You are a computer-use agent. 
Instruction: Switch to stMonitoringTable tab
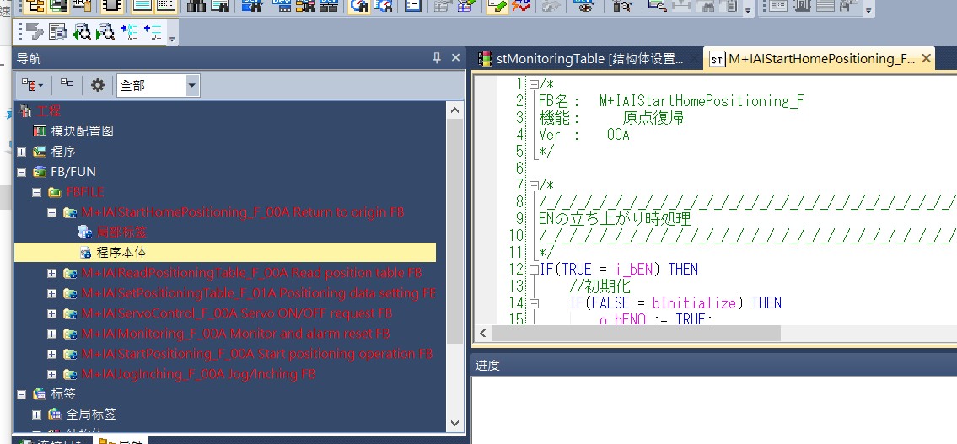[582, 59]
